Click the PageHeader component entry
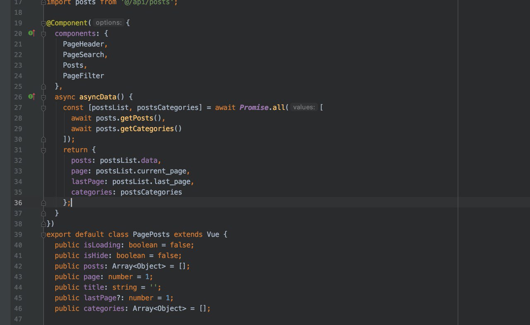Screen dimensions: 530x325 tap(84, 44)
